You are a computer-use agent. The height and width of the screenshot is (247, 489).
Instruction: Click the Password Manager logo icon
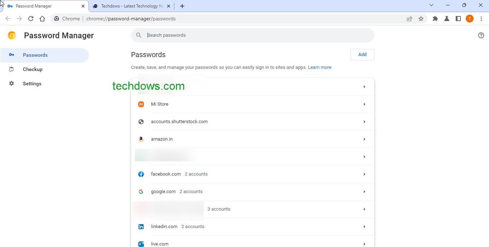pos(12,35)
